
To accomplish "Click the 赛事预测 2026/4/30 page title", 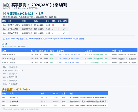I will 35,5.
